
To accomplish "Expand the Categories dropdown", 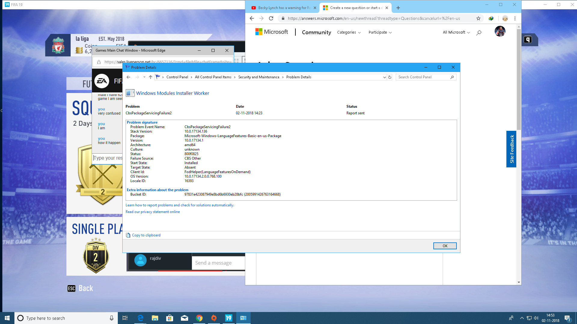I will (x=349, y=32).
